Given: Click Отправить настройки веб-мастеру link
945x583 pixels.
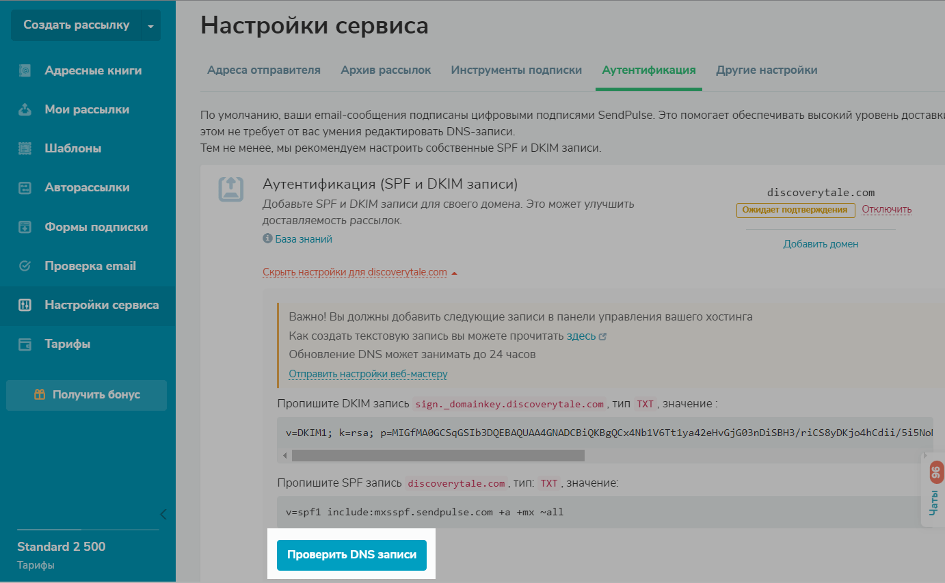Looking at the screenshot, I should (368, 374).
